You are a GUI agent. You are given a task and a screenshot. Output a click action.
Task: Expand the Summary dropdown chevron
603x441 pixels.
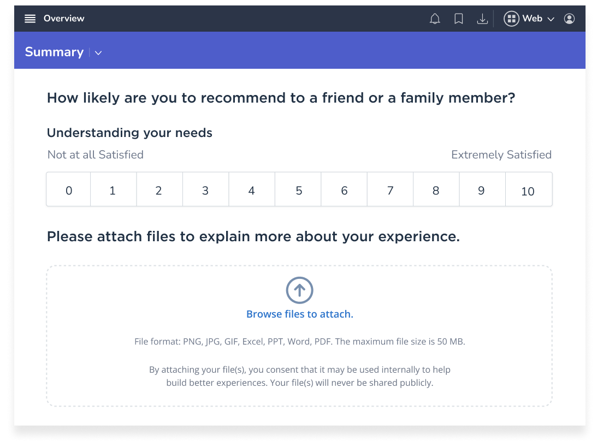(98, 53)
